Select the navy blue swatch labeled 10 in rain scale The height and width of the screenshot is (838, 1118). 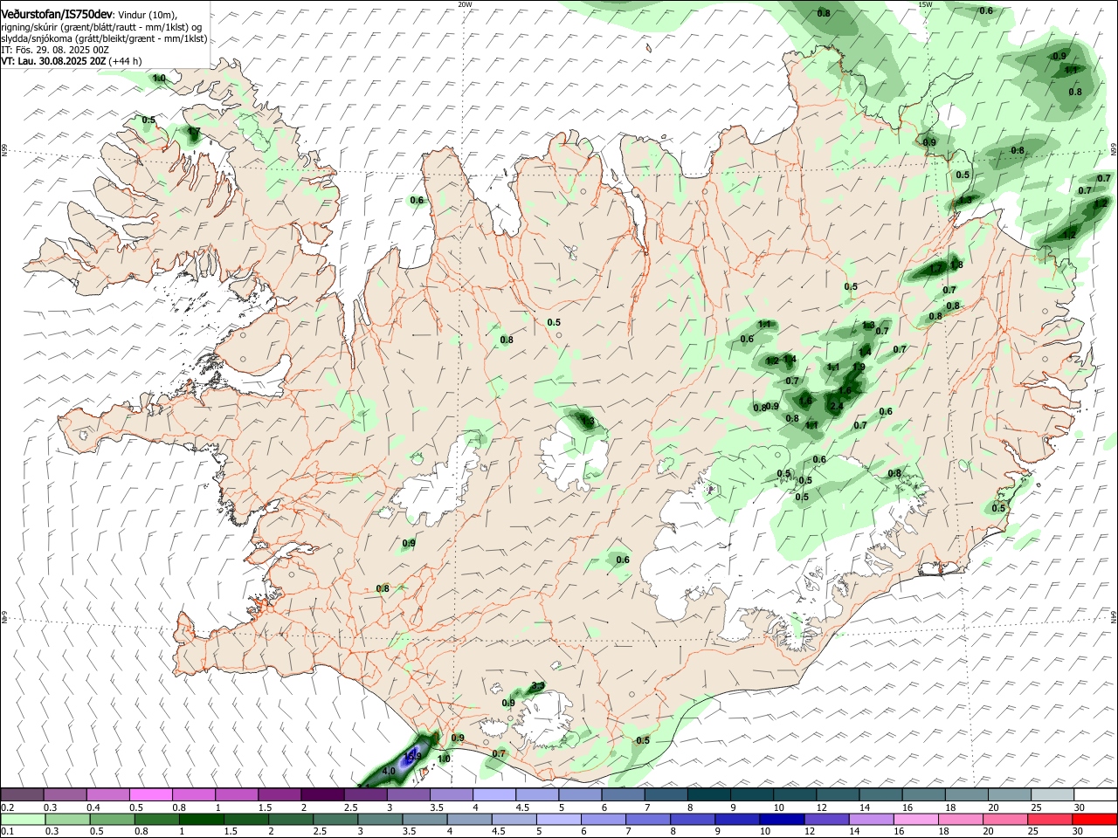781,820
